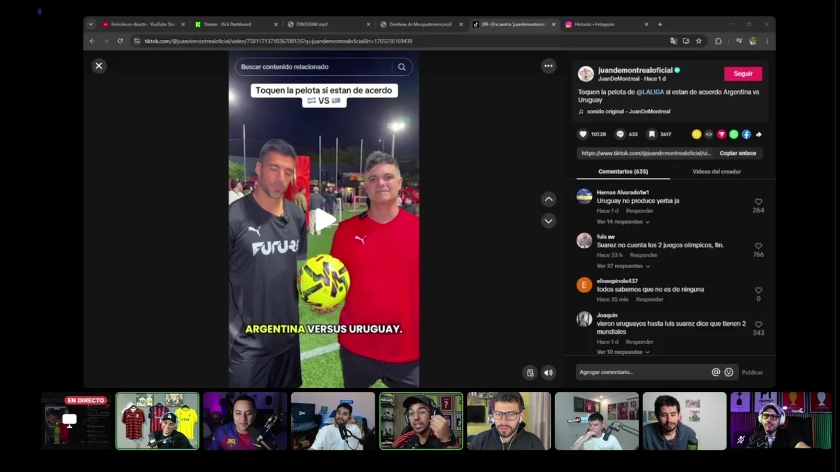Click the install app icon in address bar
840x472 pixels.
(x=686, y=41)
